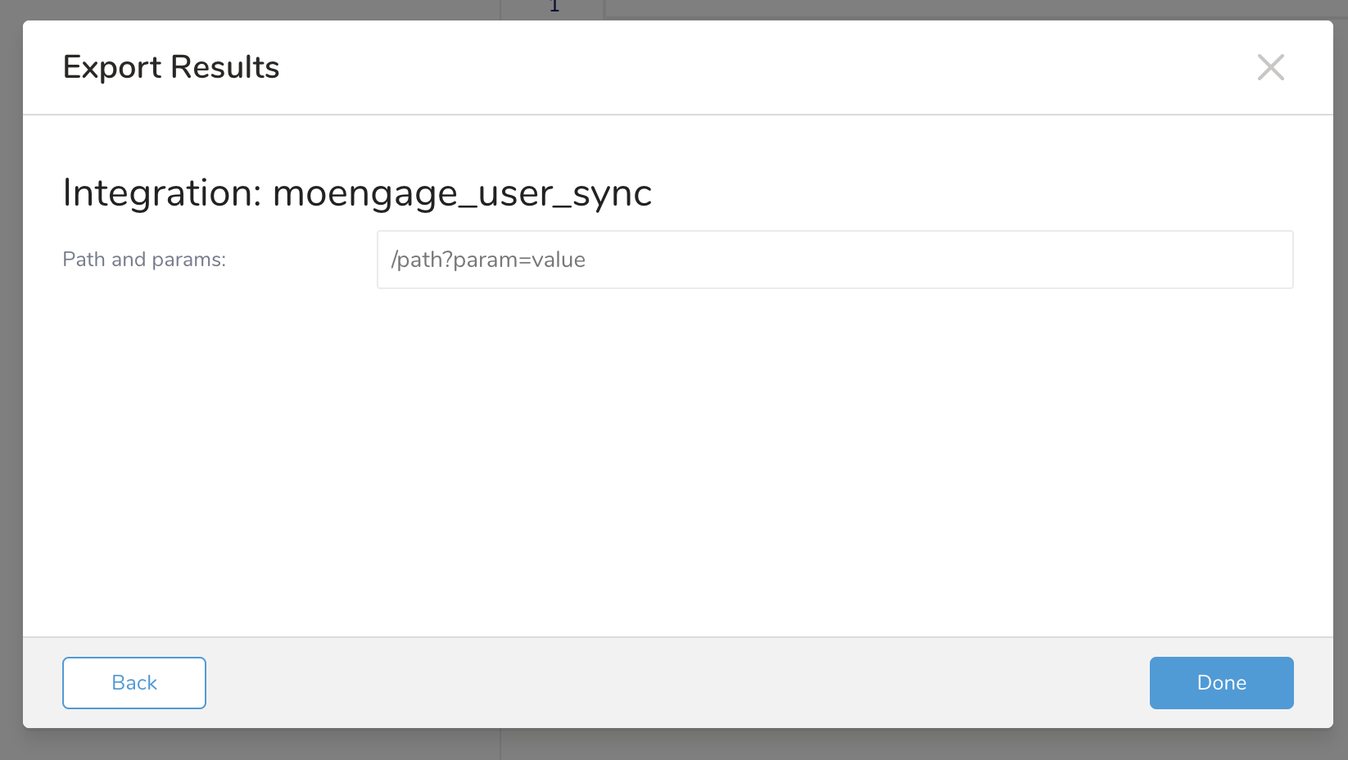Return to the previous export step
This screenshot has width=1348, height=760.
point(134,682)
